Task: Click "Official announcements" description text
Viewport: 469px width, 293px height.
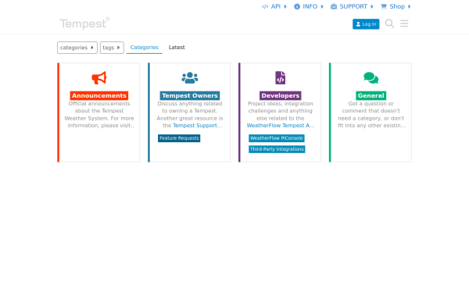Action: pos(99,104)
